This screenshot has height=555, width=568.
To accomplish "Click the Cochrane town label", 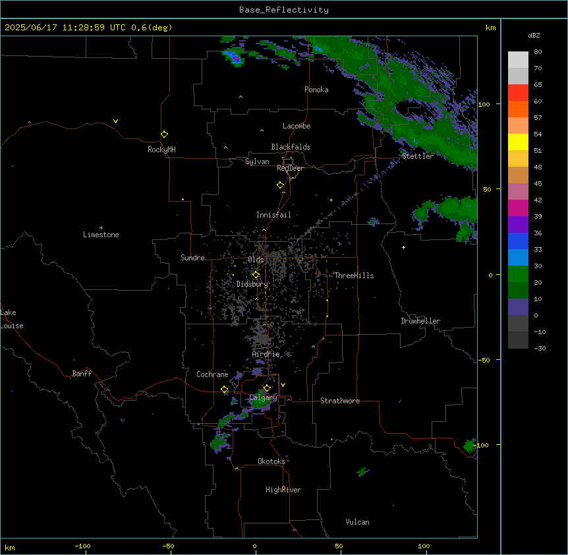I will tap(212, 374).
